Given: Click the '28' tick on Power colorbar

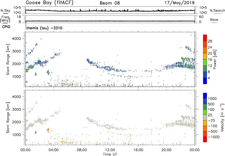Looking at the screenshot, I should (x=210, y=41).
